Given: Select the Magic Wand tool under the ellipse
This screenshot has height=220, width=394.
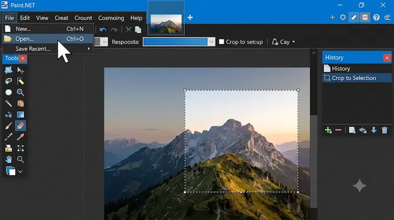Looking at the screenshot, I should (8, 103).
